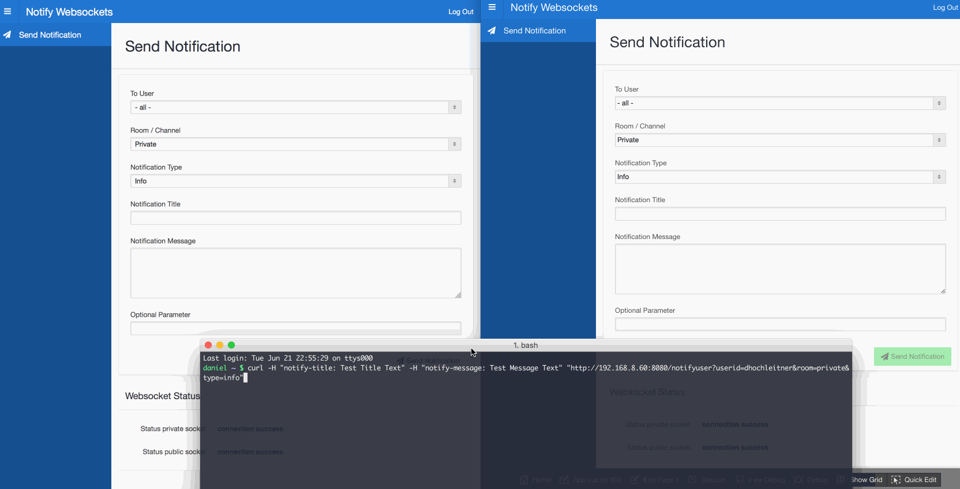This screenshot has height=489, width=960.
Task: Open Room / Channel dropdown in left window
Action: pyautogui.click(x=296, y=144)
